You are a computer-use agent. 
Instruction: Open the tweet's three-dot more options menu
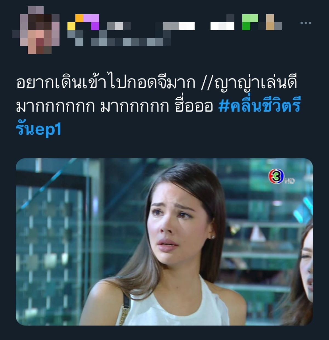pos(306,23)
